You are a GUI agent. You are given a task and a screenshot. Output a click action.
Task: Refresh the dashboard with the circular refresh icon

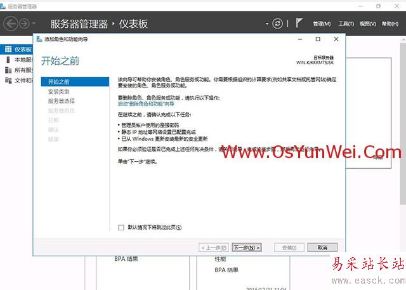pyautogui.click(x=277, y=24)
